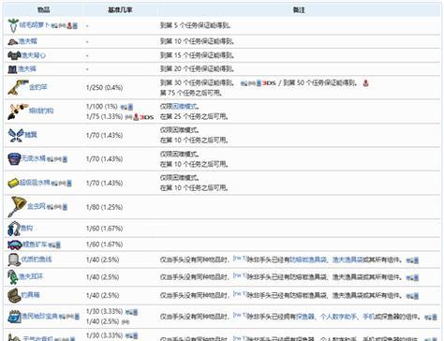Open 个人数字助手 link in pocket guide row
The height and width of the screenshot is (341, 444).
(x=338, y=317)
